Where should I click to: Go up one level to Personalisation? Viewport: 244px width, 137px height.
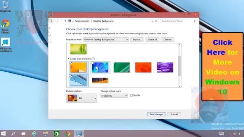pyautogui.click(x=65, y=21)
